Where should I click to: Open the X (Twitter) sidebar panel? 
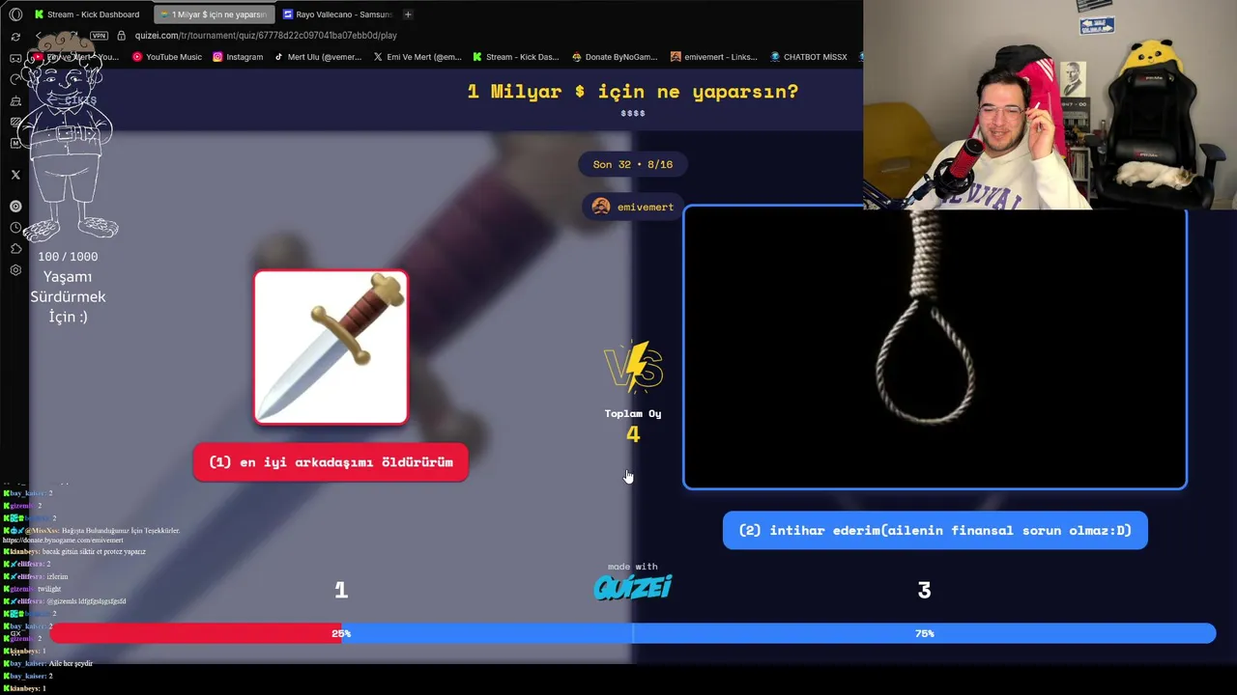(x=15, y=175)
